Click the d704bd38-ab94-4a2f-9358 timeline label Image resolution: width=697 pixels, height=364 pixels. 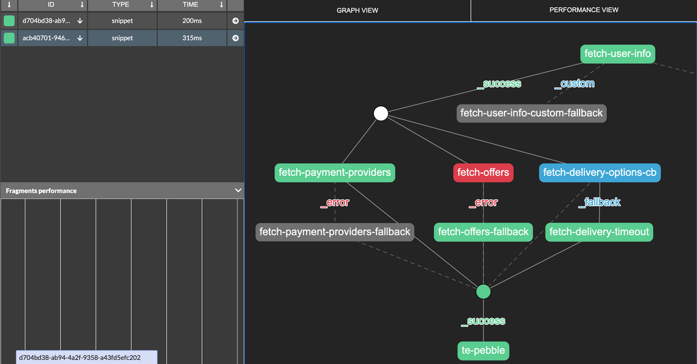pos(87,358)
